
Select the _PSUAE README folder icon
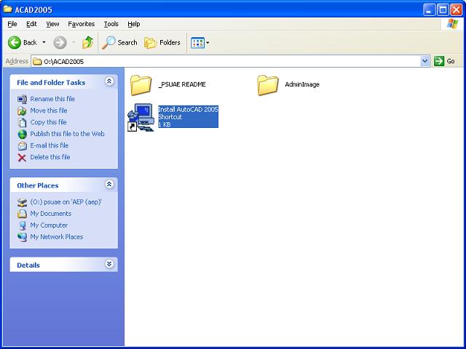(141, 85)
